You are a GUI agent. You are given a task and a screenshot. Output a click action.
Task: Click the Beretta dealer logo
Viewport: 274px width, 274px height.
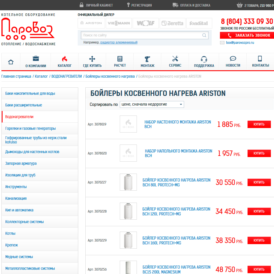tap(172, 23)
